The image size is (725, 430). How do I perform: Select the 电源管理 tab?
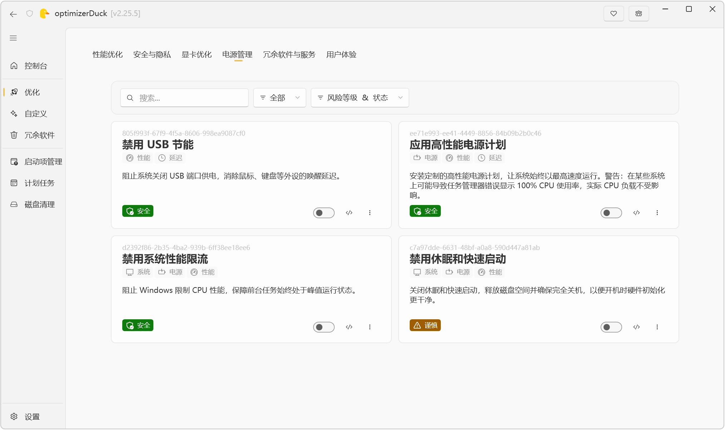pos(237,55)
